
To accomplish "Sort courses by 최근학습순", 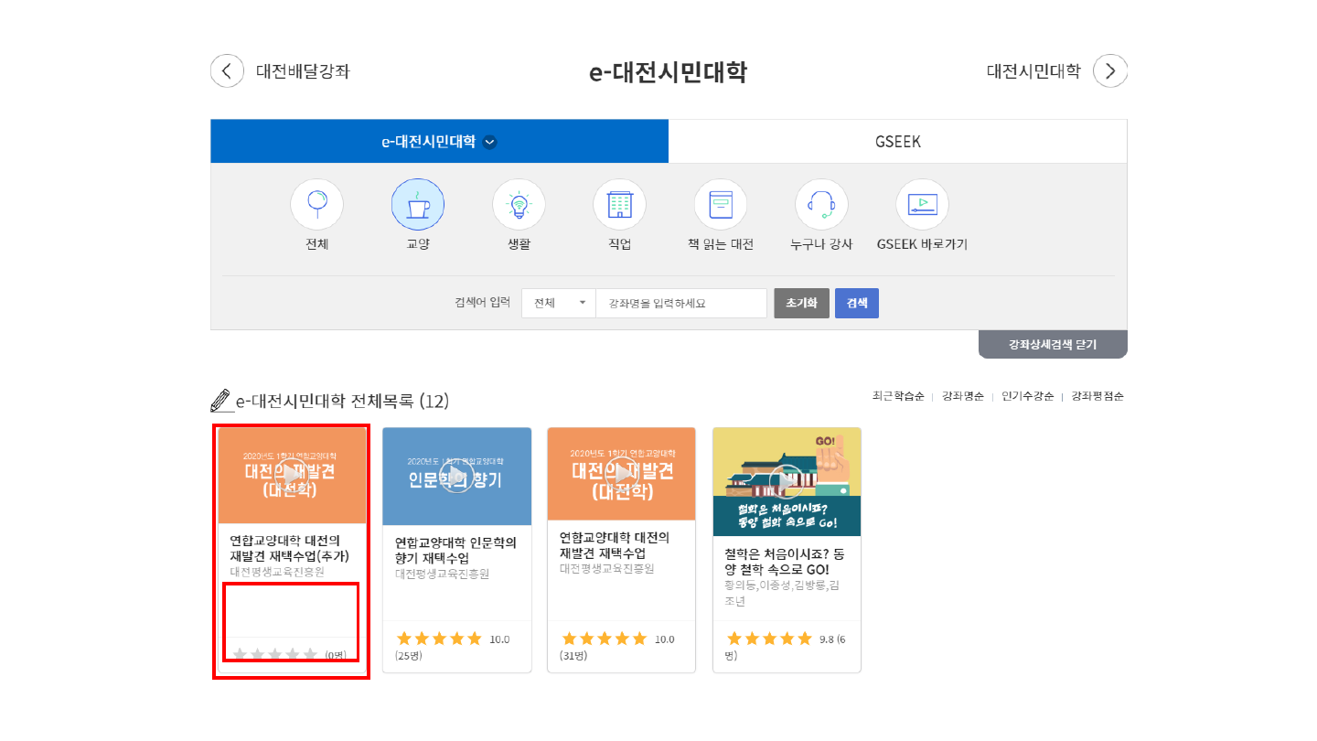I will 898,396.
